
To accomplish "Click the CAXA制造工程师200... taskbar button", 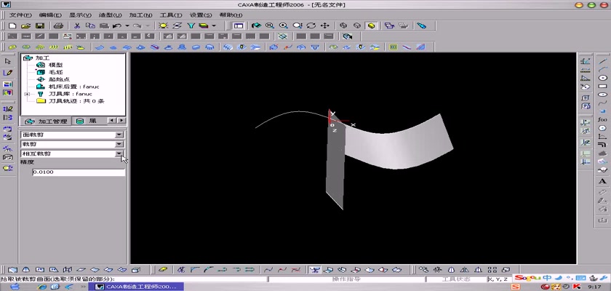I will click(x=135, y=287).
